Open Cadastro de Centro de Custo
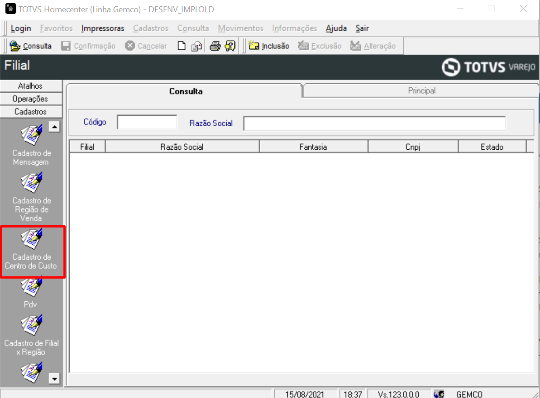The height and width of the screenshot is (398, 540). tap(31, 250)
